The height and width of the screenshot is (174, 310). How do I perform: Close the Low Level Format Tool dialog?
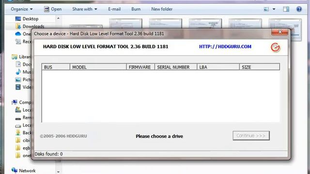click(x=279, y=32)
